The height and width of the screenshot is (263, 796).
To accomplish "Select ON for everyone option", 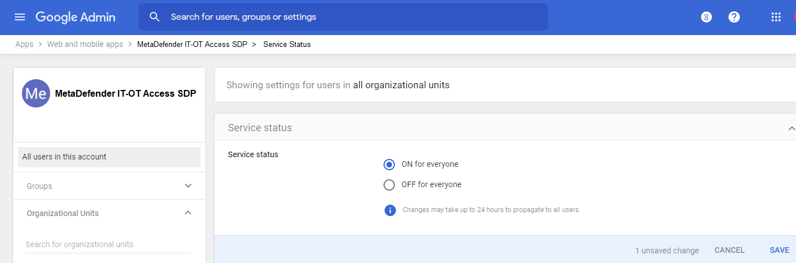I will pos(389,165).
